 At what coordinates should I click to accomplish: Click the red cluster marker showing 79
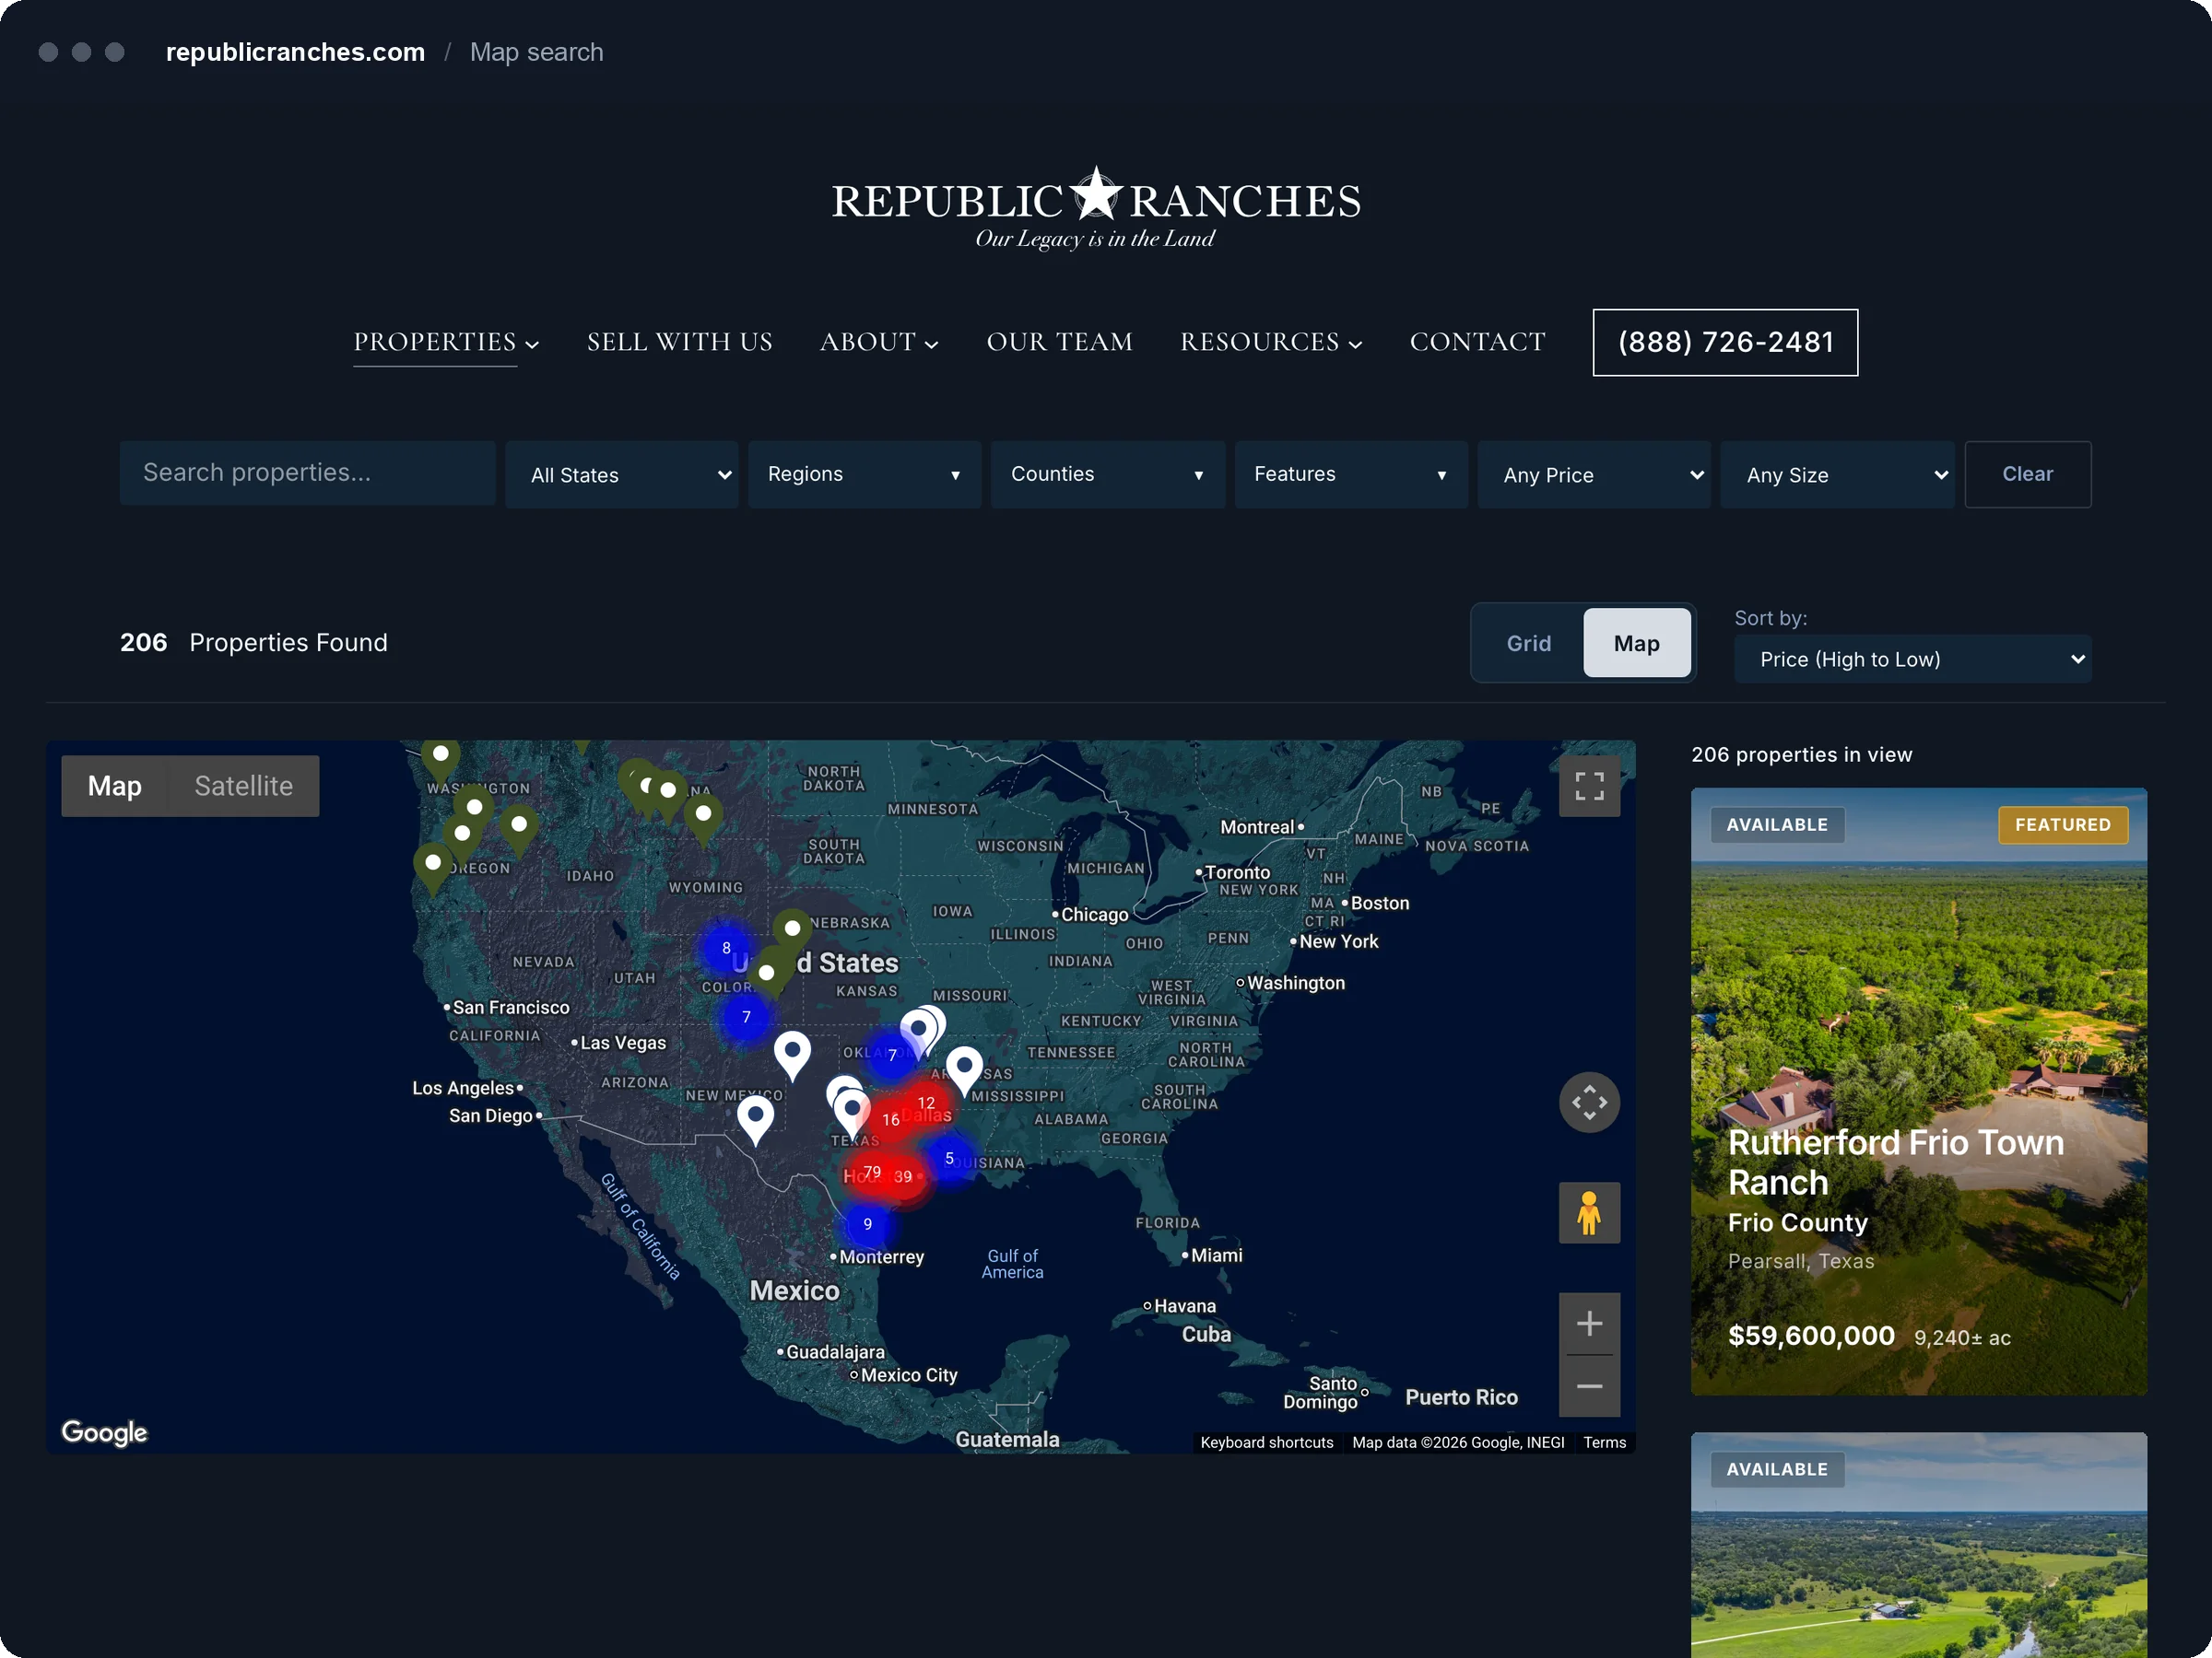point(872,1173)
